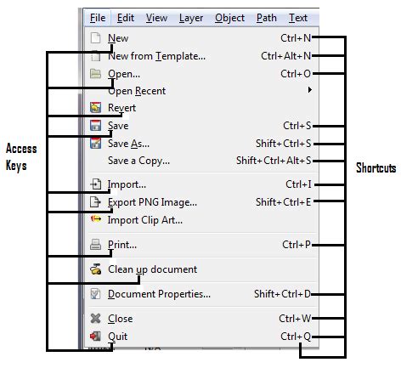Click the Revert icon
This screenshot has width=401, height=368.
click(x=95, y=108)
